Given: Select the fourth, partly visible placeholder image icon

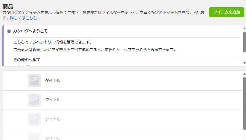Looking at the screenshot, I should (x=34, y=136).
